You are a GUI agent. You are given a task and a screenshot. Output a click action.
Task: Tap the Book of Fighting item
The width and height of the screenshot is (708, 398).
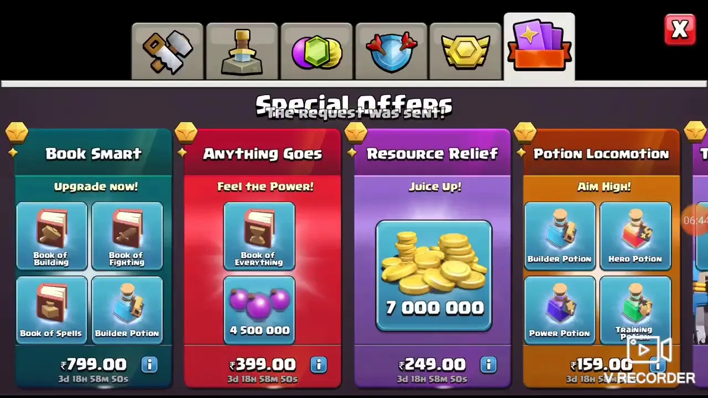coord(127,236)
